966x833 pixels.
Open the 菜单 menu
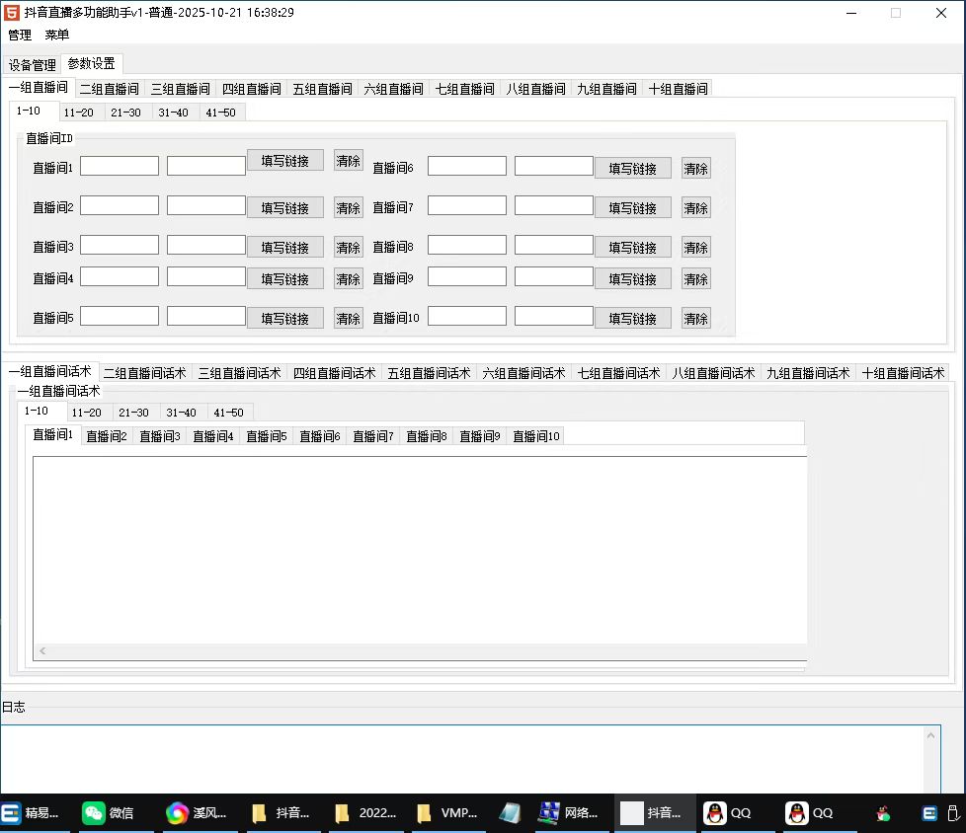coord(57,35)
